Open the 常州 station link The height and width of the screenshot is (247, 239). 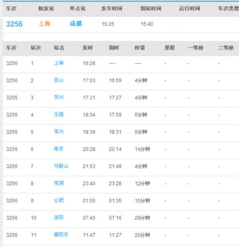coord(59,131)
